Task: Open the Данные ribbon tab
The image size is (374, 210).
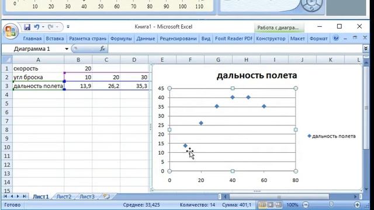Action: point(146,38)
